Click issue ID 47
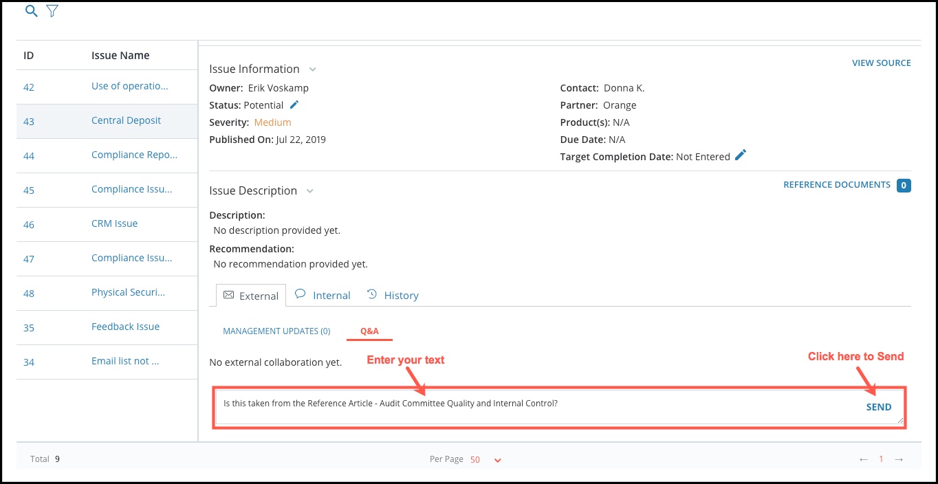Screen dimensions: 938x484 click(x=29, y=259)
